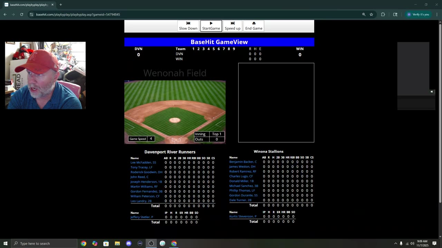Close the basehit.com tab
This screenshot has height=248, width=442.
click(x=52, y=5)
